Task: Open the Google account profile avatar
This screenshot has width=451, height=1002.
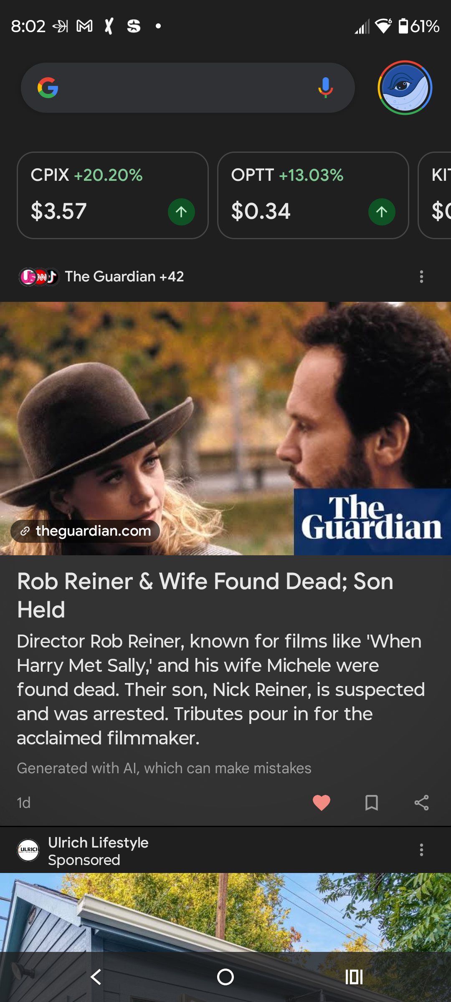Action: point(405,88)
